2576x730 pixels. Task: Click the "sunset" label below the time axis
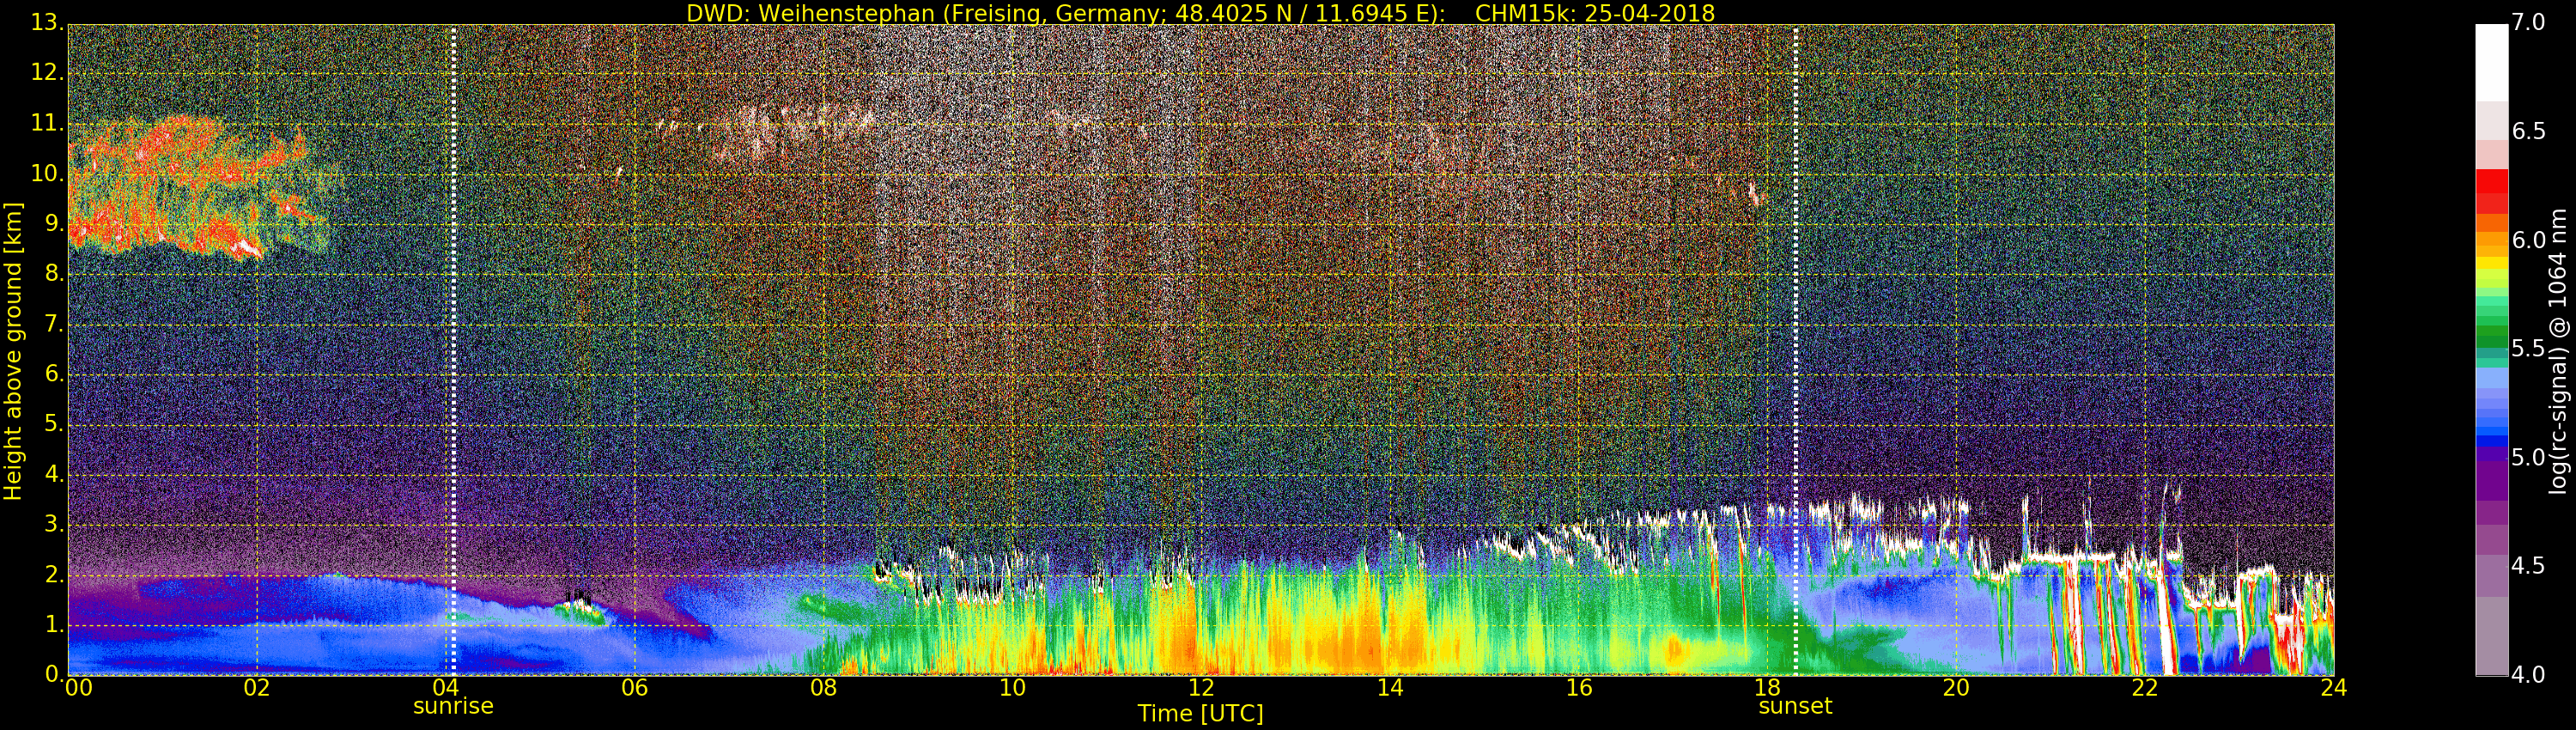click(x=1795, y=706)
